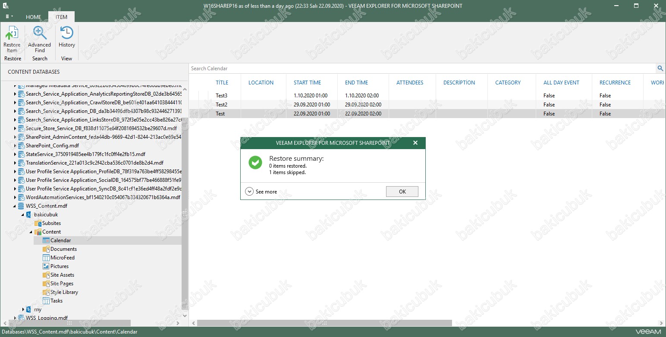Viewport: 666px width, 337px height.
Task: Click the tree vertical scrollbar thumb
Action: pos(185,213)
